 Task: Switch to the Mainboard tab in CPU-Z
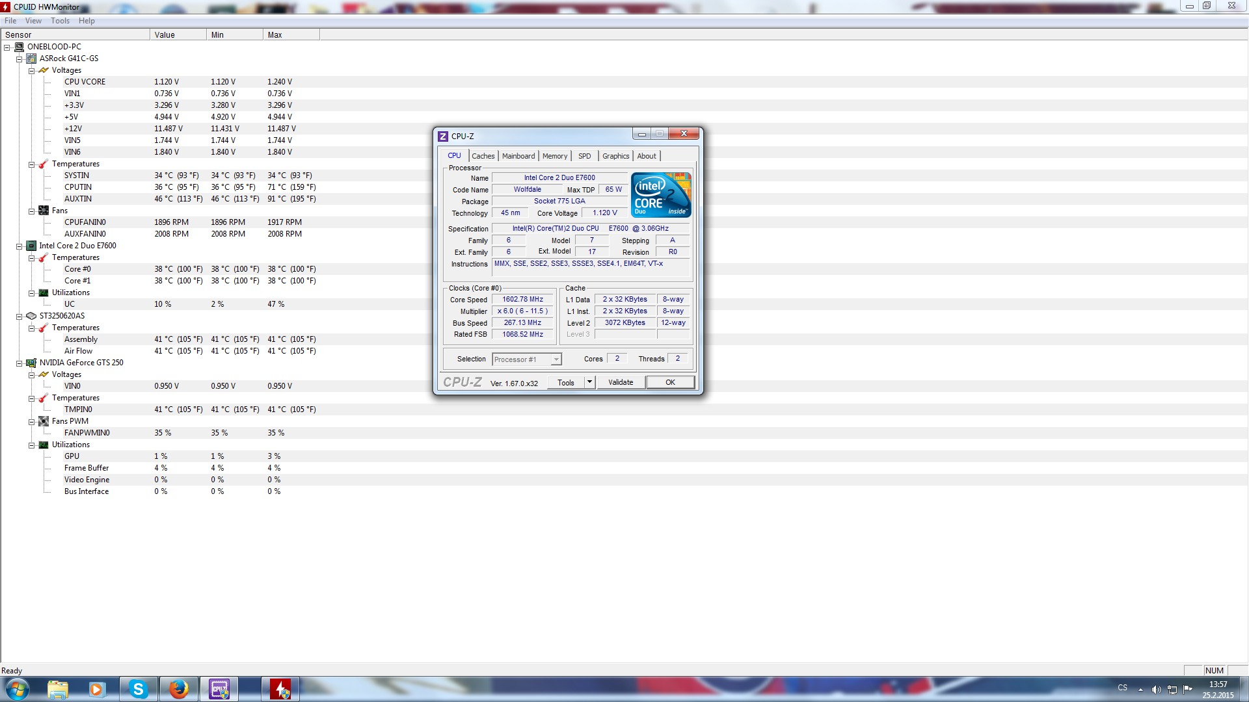[x=518, y=156]
